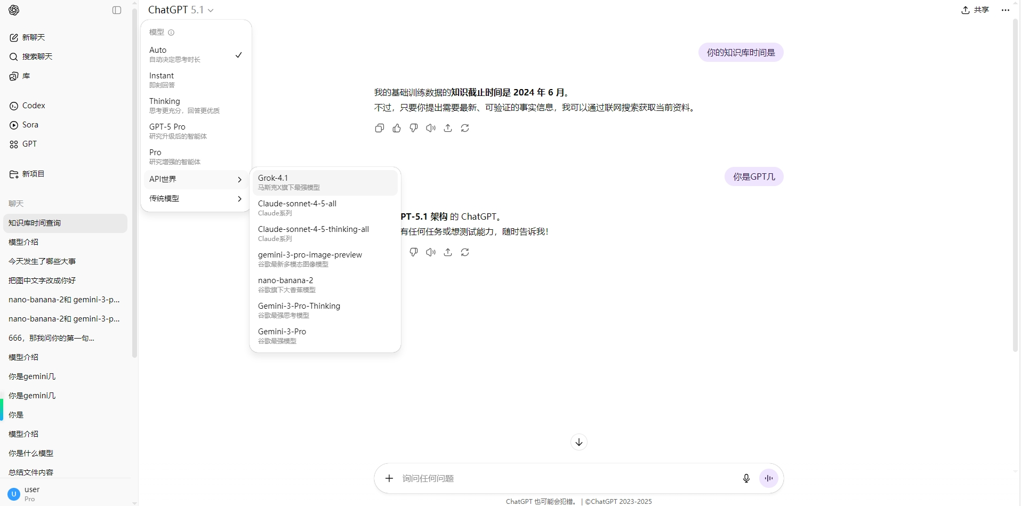1021x506 pixels.
Task: Copy the assistant's first reply
Action: pos(380,128)
